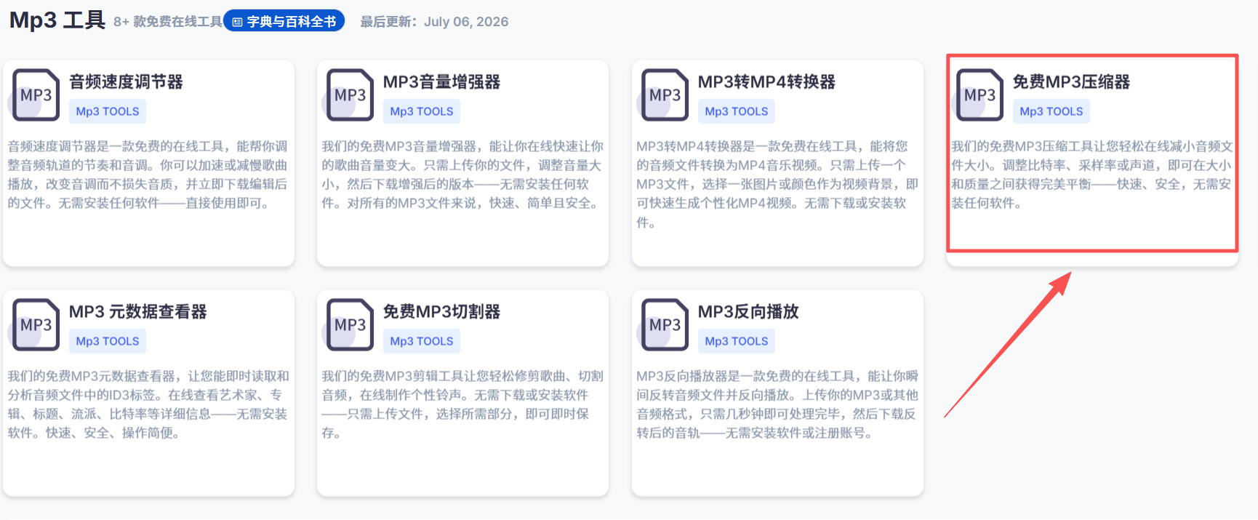Click the Mp3 TOOLS tag under 音频速度调节器
1258x520 pixels.
(x=108, y=111)
